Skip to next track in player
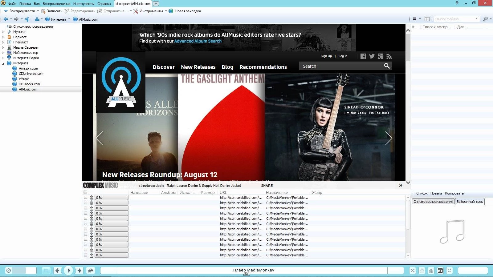The height and width of the screenshot is (277, 493). (79, 271)
